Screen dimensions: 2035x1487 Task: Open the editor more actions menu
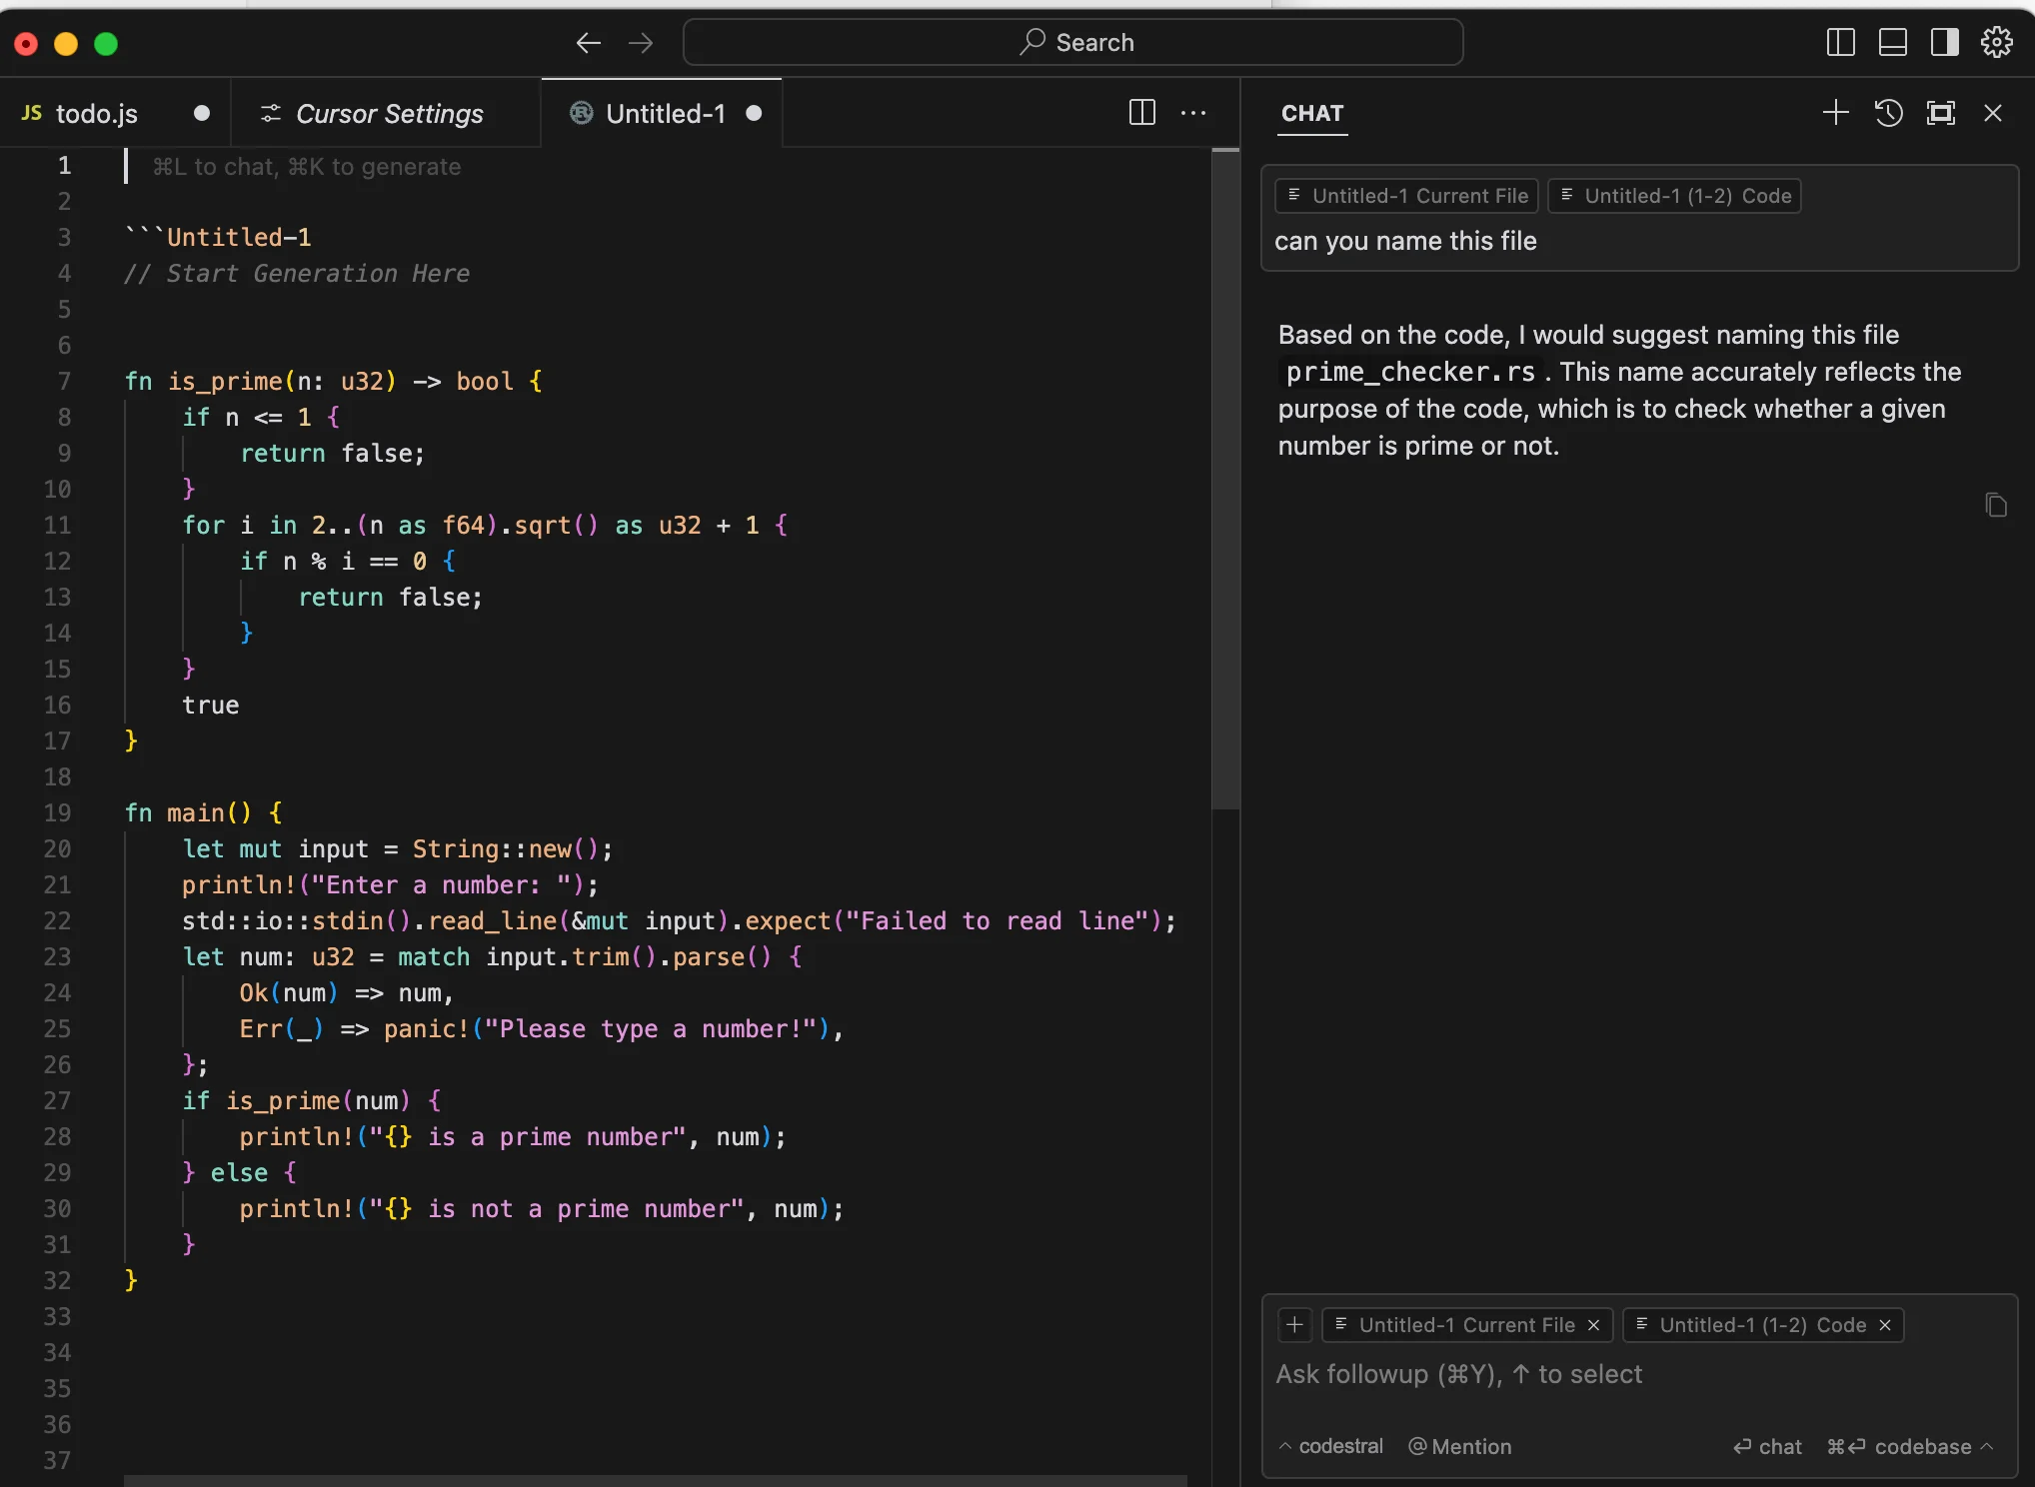tap(1193, 113)
